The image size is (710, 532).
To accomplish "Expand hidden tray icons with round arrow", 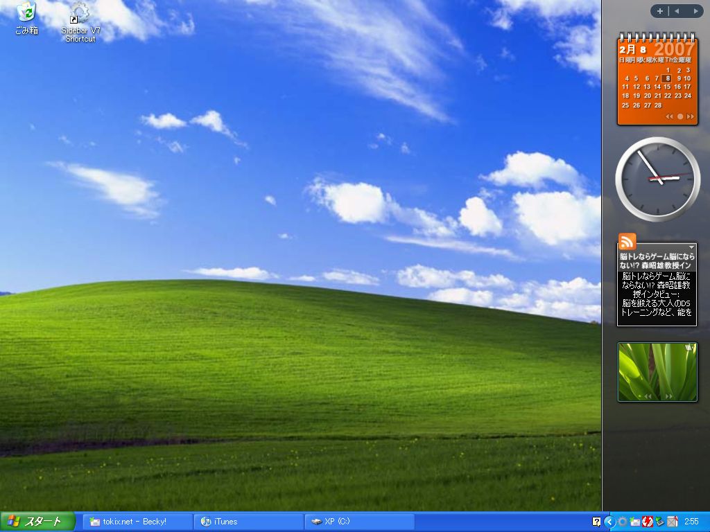I will [609, 522].
